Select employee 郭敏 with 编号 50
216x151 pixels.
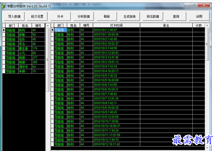[x=25, y=35]
